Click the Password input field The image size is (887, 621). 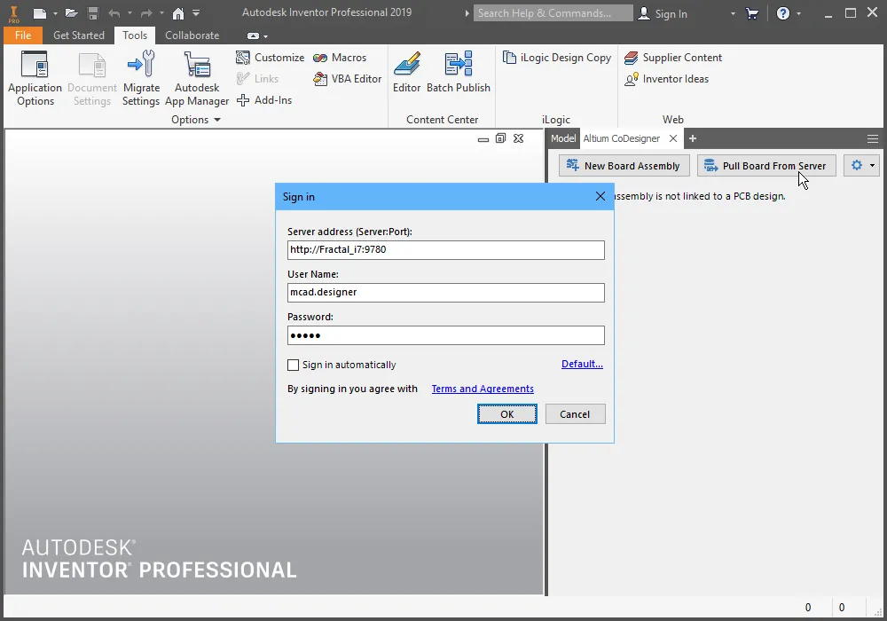pos(446,335)
